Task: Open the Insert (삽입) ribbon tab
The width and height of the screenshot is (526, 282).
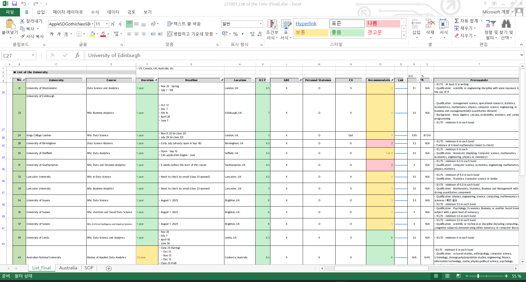Action: pyautogui.click(x=41, y=12)
